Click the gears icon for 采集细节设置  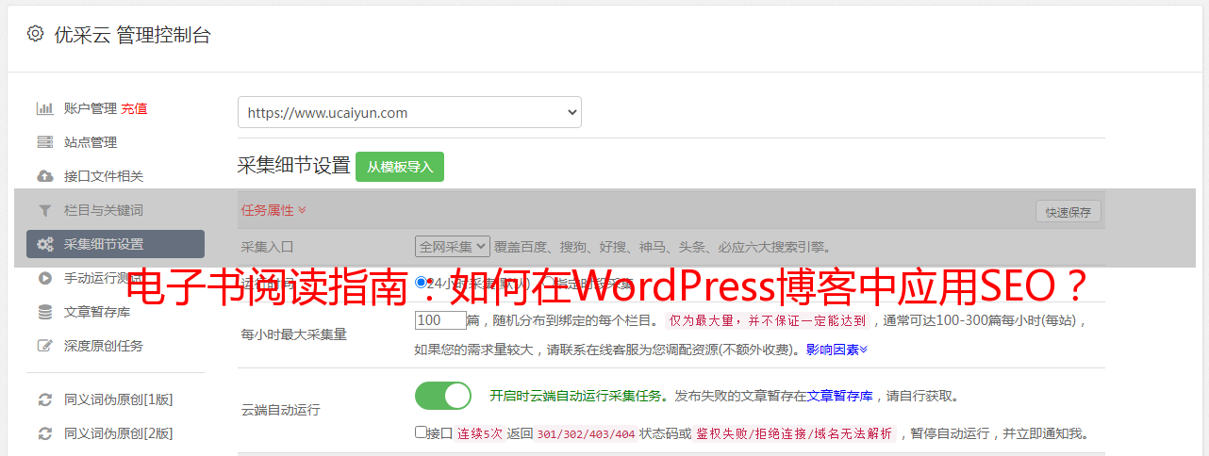[x=44, y=244]
